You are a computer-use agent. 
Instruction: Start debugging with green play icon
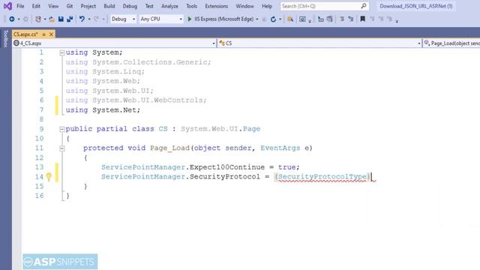(190, 19)
